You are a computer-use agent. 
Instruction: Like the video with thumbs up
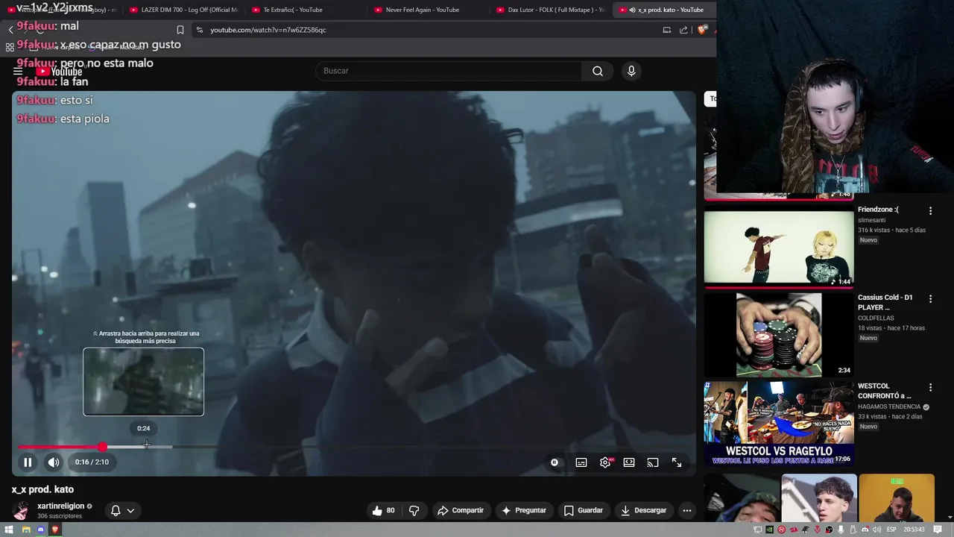385,510
